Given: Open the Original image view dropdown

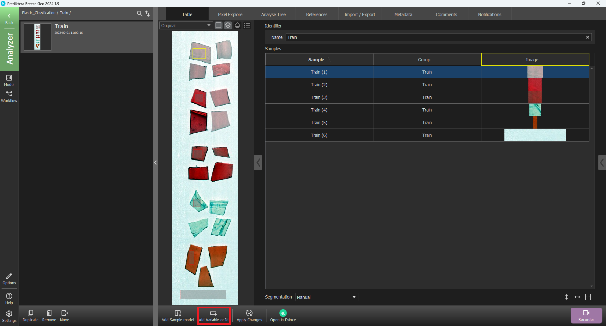Looking at the screenshot, I should pyautogui.click(x=186, y=26).
